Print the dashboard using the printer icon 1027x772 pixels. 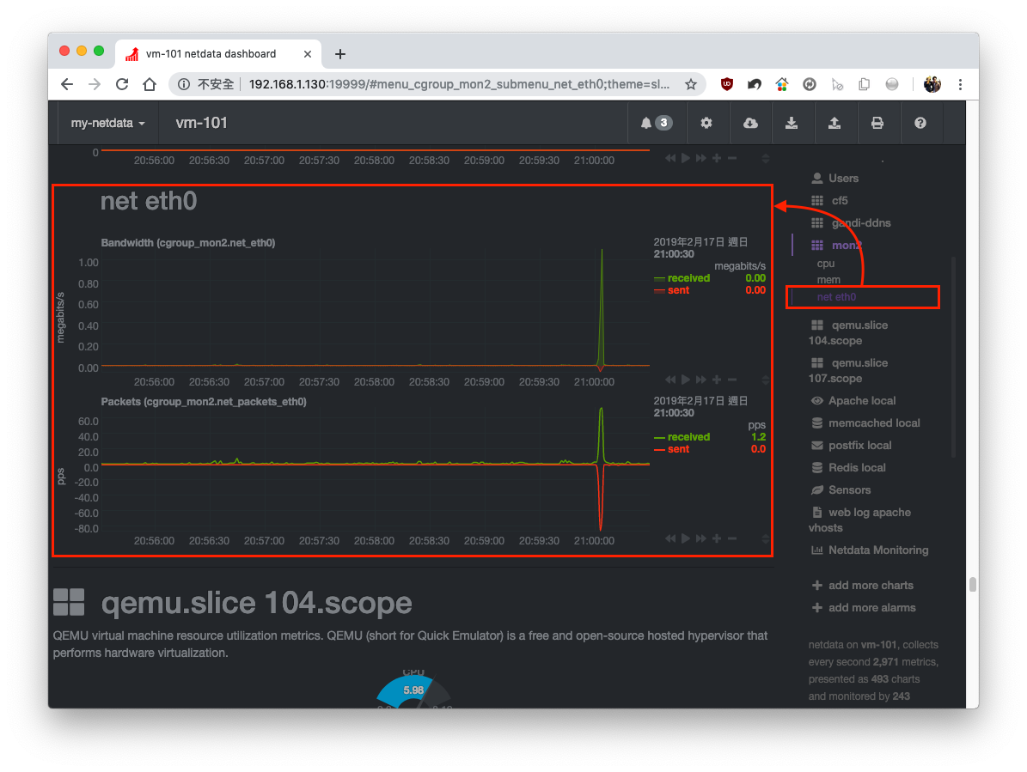[878, 122]
